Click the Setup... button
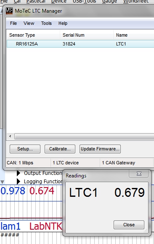Viewport: 154px width, 244px height. 25,149
